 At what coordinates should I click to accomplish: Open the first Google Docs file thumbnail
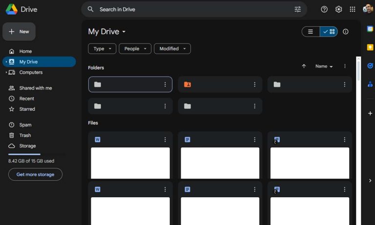coord(220,163)
